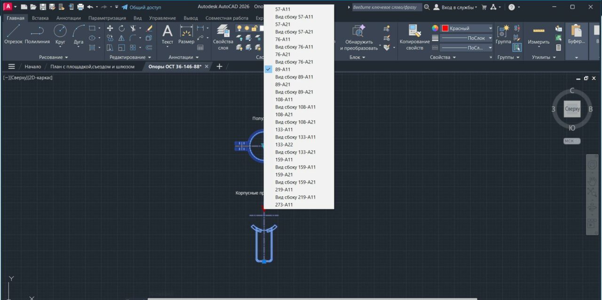602x300 pixels.
Task: Click the search magnifier icon
Action: pos(427,7)
